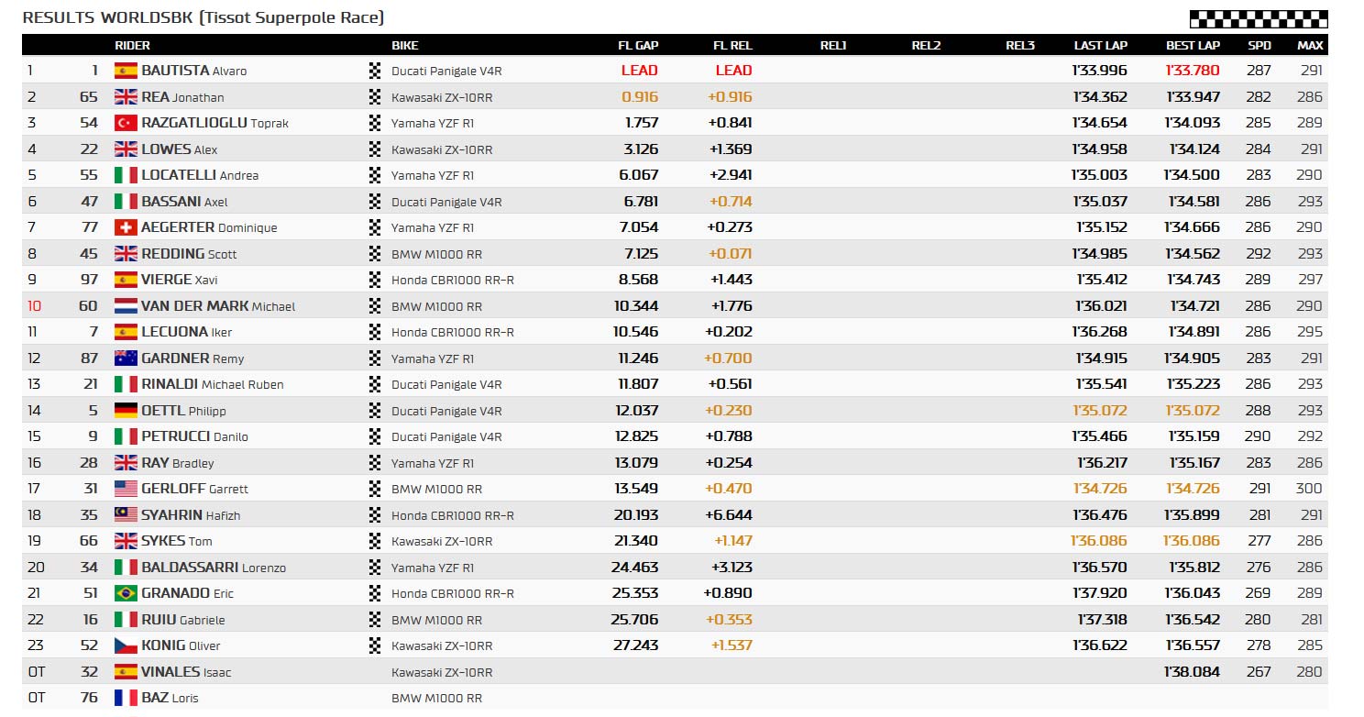Select the FL GAP column header

[x=638, y=45]
